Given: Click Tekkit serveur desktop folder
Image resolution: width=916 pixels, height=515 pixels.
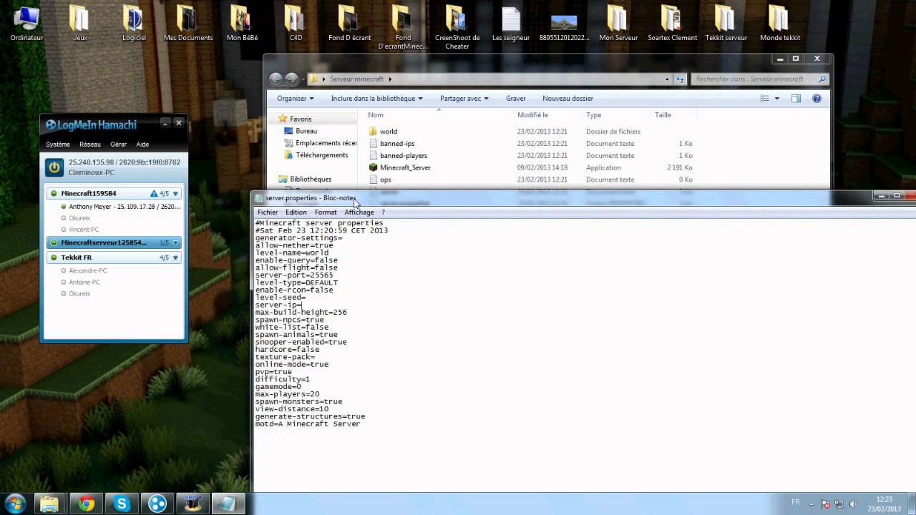Looking at the screenshot, I should 726,24.
